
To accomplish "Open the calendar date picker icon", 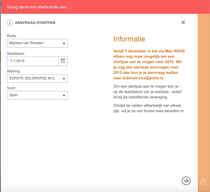I will tap(63, 61).
